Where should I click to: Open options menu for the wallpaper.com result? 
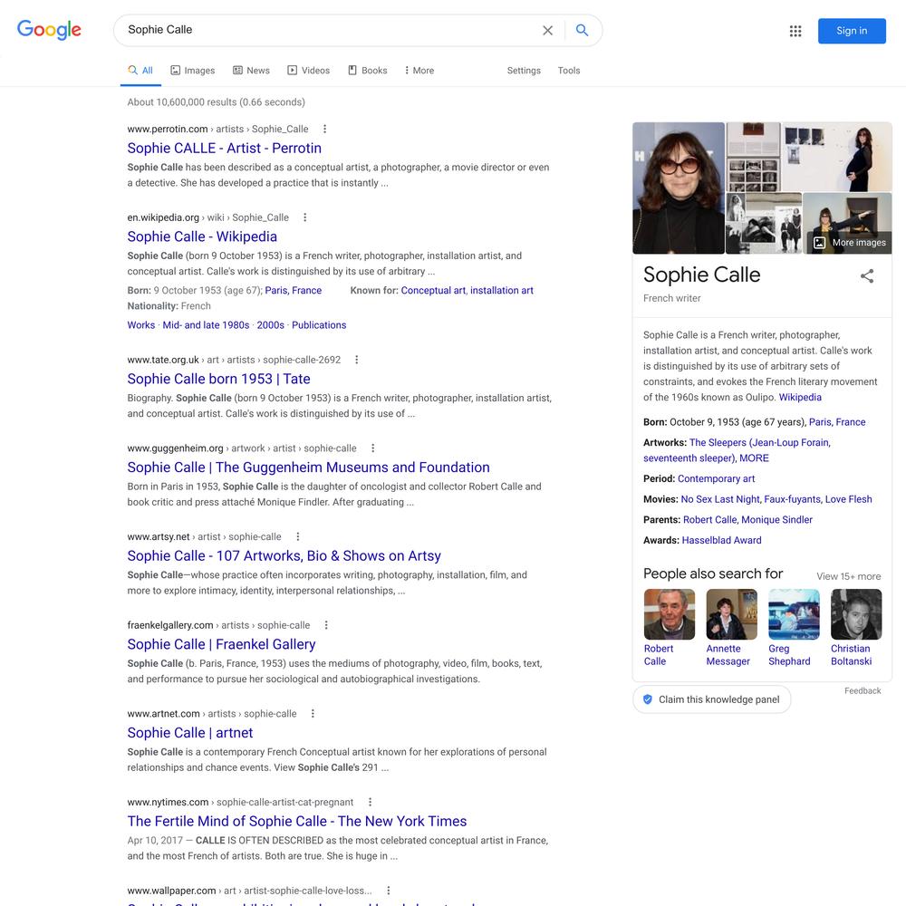(389, 890)
